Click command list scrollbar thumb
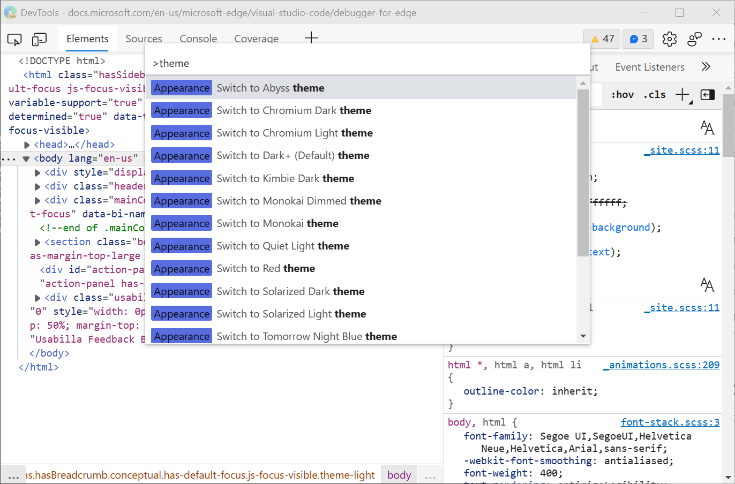Image resolution: width=735 pixels, height=484 pixels. pos(583,172)
